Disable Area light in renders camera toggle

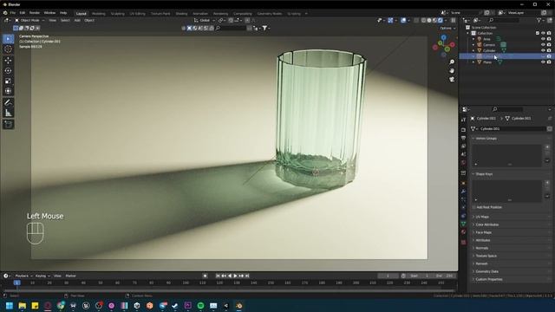coord(549,39)
